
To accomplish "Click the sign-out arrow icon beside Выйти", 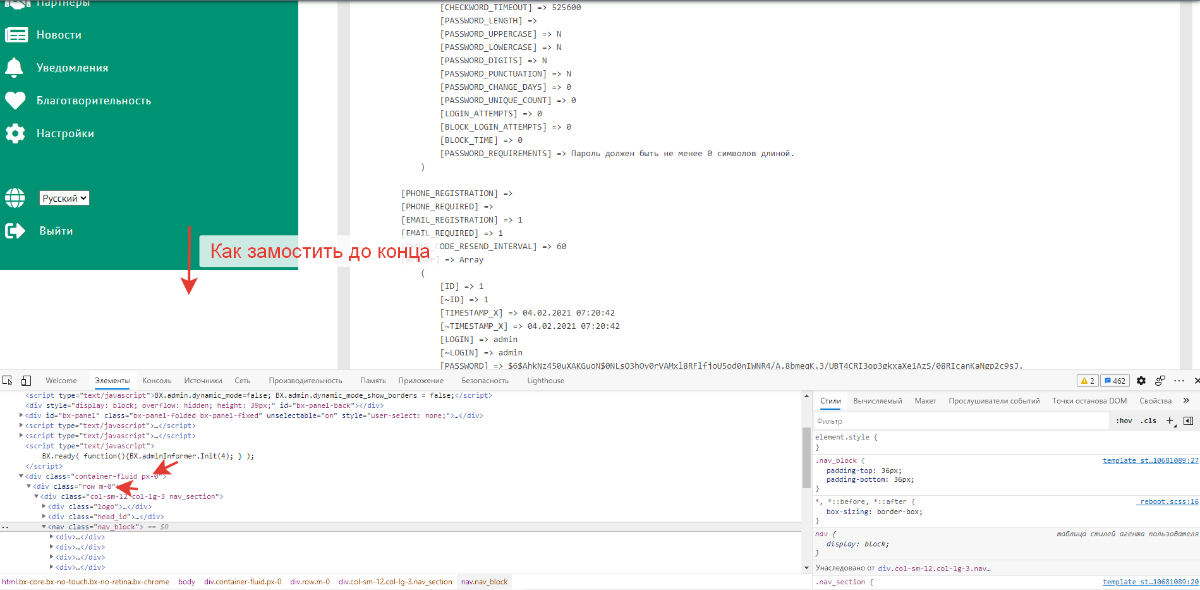I will (15, 231).
